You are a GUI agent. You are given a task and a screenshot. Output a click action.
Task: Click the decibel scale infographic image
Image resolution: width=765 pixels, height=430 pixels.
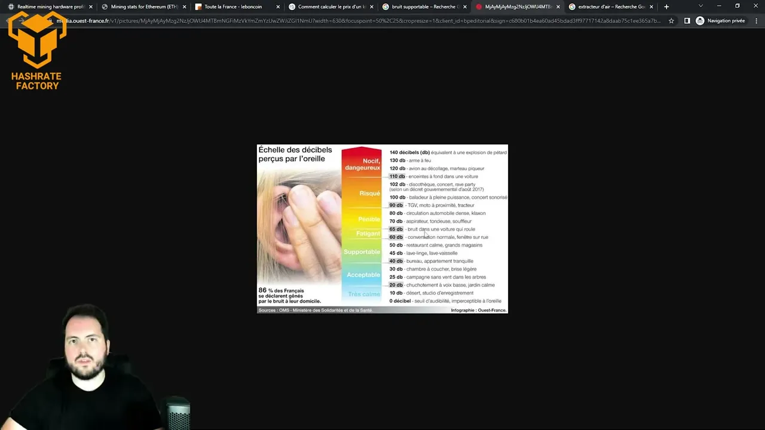(x=382, y=229)
